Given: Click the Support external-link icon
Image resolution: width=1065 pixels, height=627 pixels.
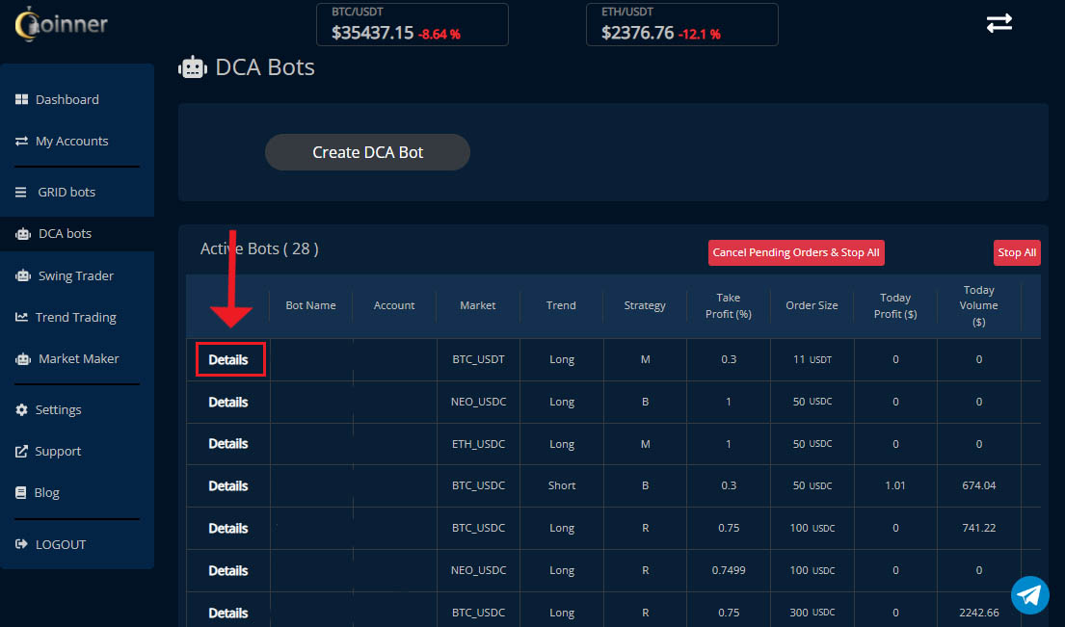Looking at the screenshot, I should point(19,451).
